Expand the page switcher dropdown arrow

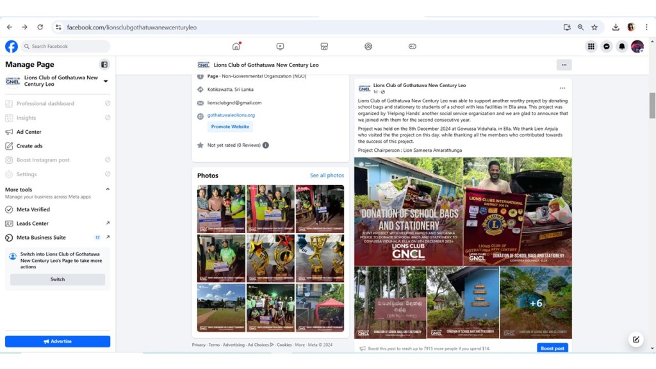coord(106,81)
